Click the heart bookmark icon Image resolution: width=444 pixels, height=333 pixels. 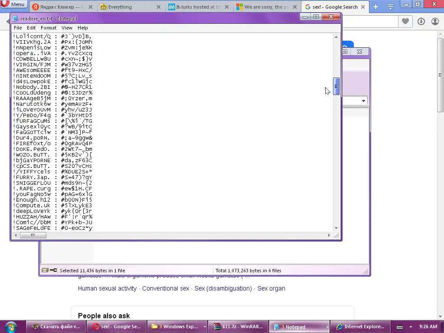point(405,21)
